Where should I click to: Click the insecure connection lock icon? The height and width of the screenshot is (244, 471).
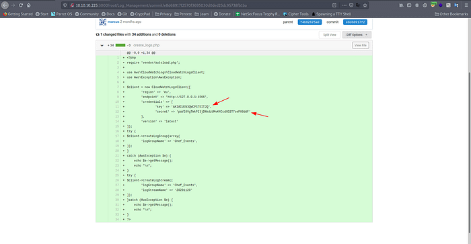tap(72, 5)
